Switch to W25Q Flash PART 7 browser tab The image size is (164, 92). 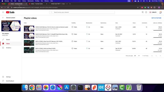pyautogui.click(x=58, y=4)
